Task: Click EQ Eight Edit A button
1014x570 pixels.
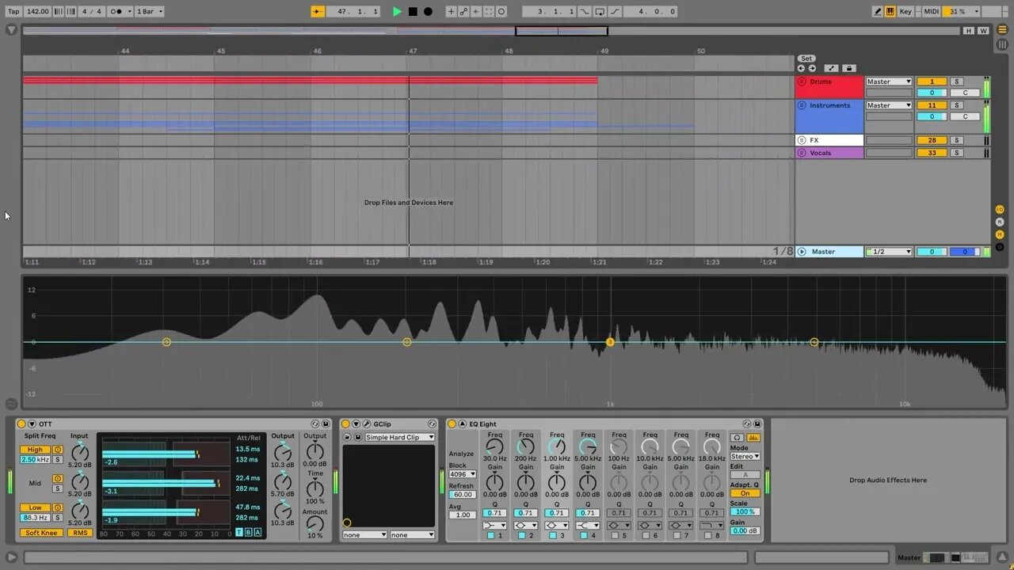Action: [745, 475]
